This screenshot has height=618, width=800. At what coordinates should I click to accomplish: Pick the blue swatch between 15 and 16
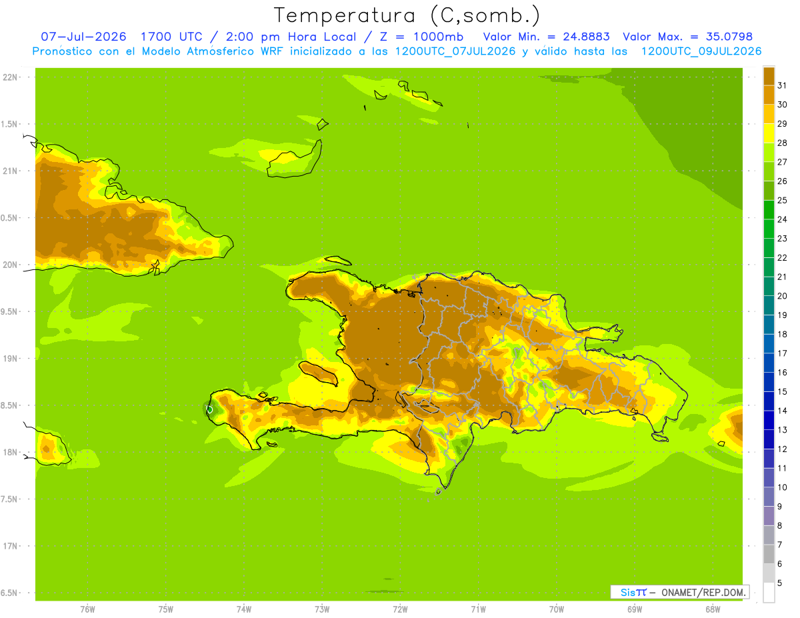tap(769, 382)
